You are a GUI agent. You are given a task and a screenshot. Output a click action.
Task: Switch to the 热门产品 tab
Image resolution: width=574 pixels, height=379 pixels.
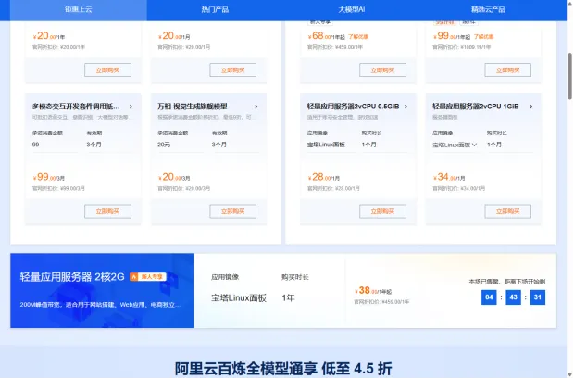(x=215, y=10)
